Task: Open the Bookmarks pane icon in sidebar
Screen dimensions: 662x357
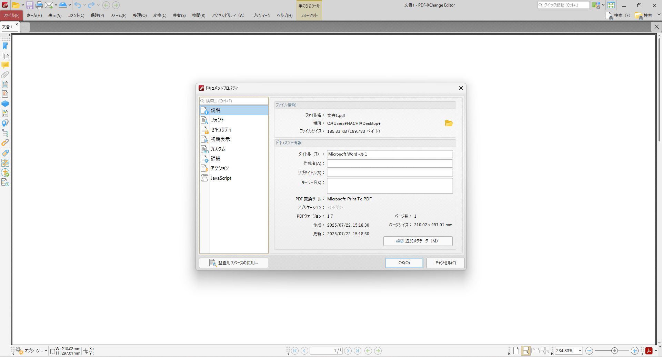Action: coord(5,46)
